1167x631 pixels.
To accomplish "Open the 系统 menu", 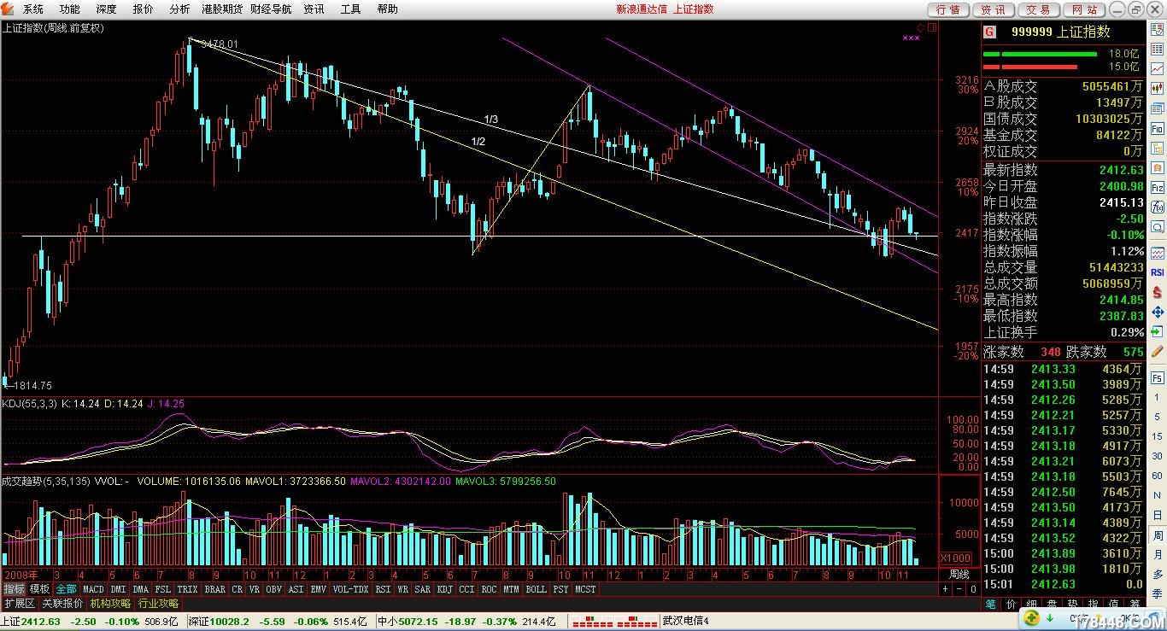I will pyautogui.click(x=33, y=9).
